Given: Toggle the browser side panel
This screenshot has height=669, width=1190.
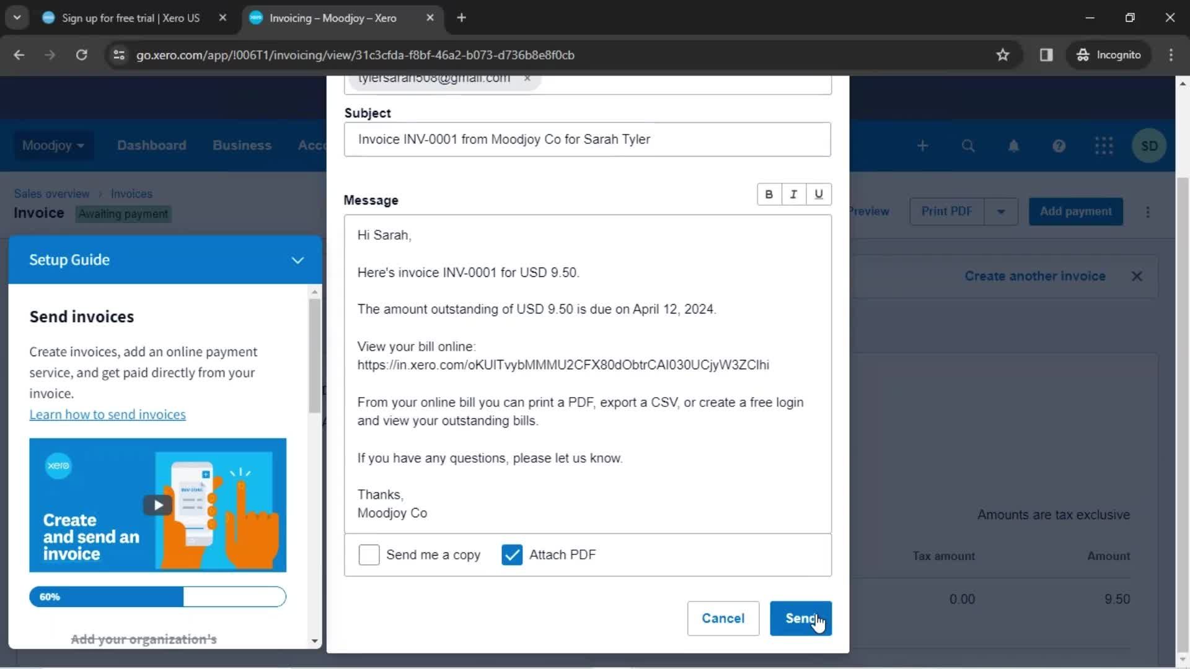Looking at the screenshot, I should tap(1046, 55).
